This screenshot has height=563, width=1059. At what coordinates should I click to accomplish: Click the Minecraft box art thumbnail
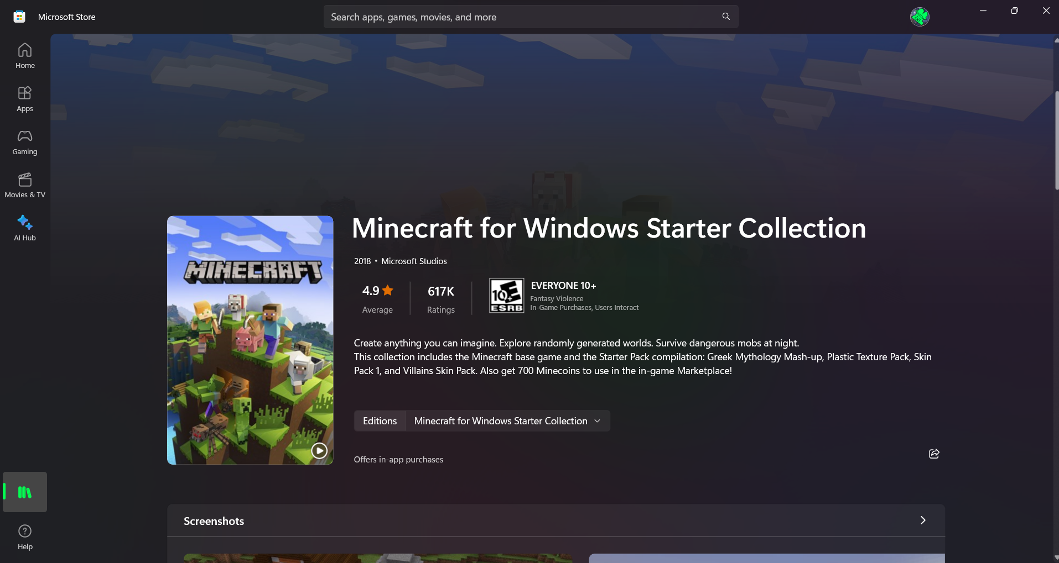tap(250, 340)
